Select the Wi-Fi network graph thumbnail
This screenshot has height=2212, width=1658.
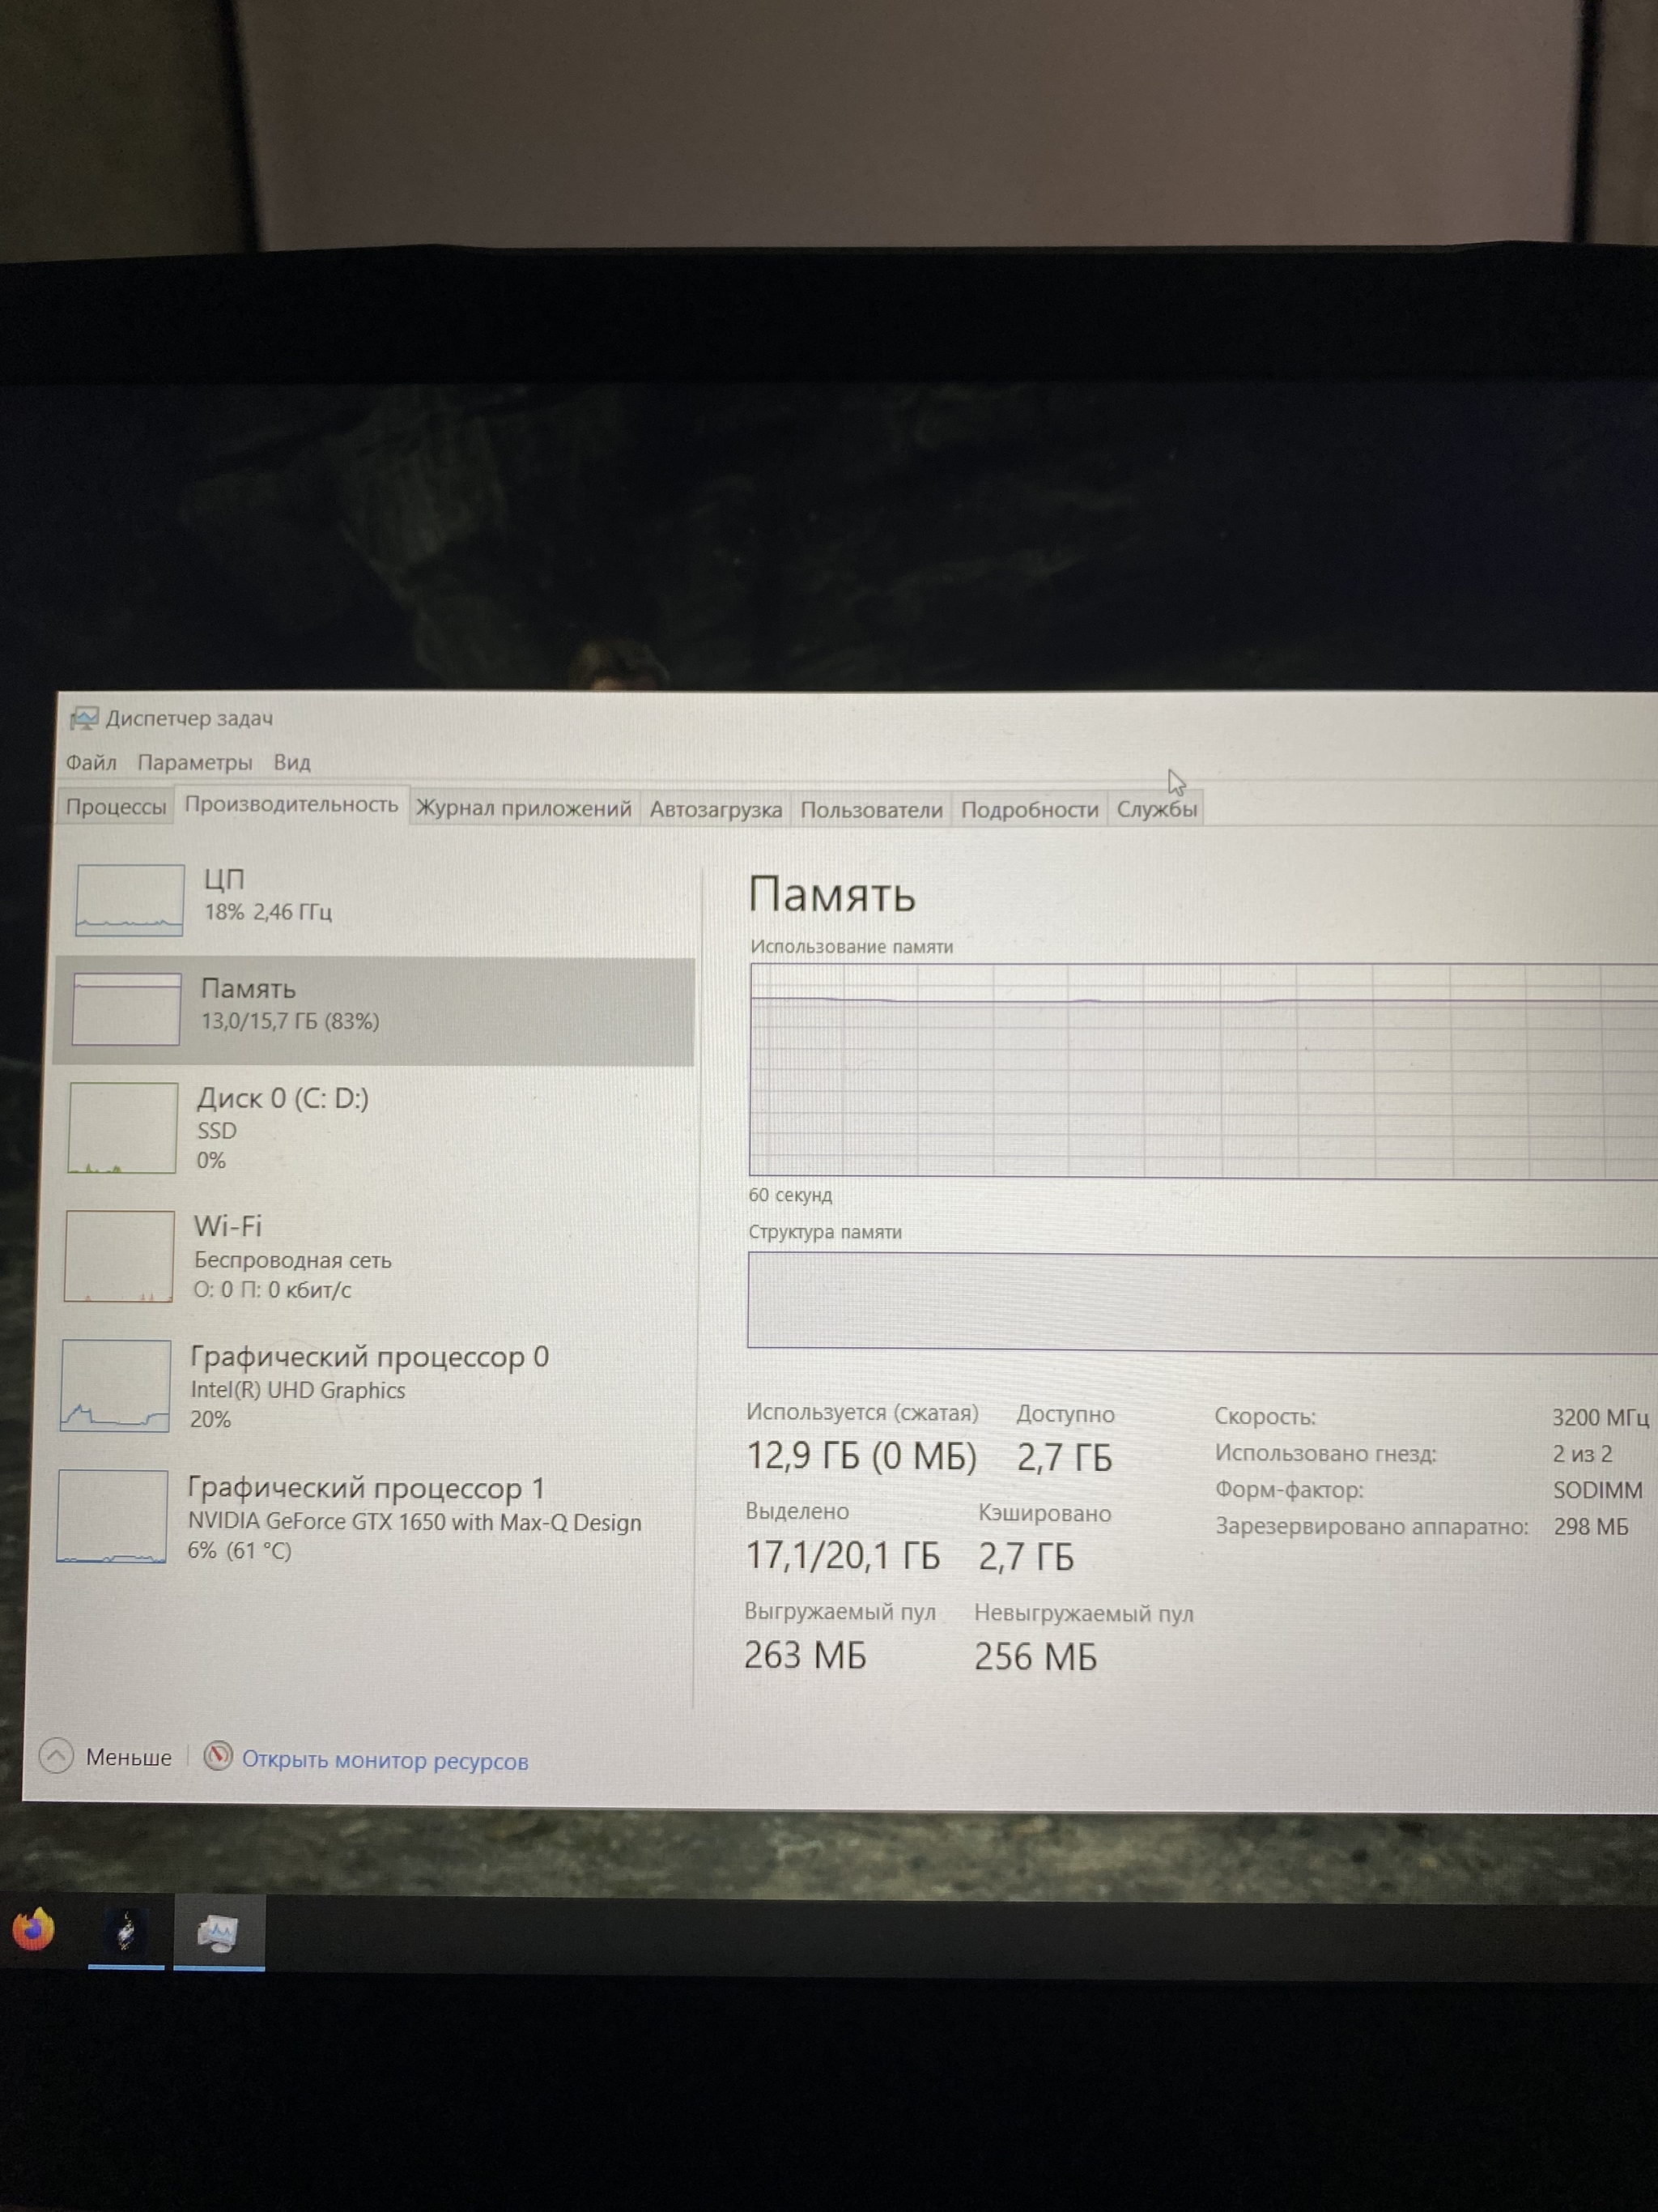(x=120, y=1256)
